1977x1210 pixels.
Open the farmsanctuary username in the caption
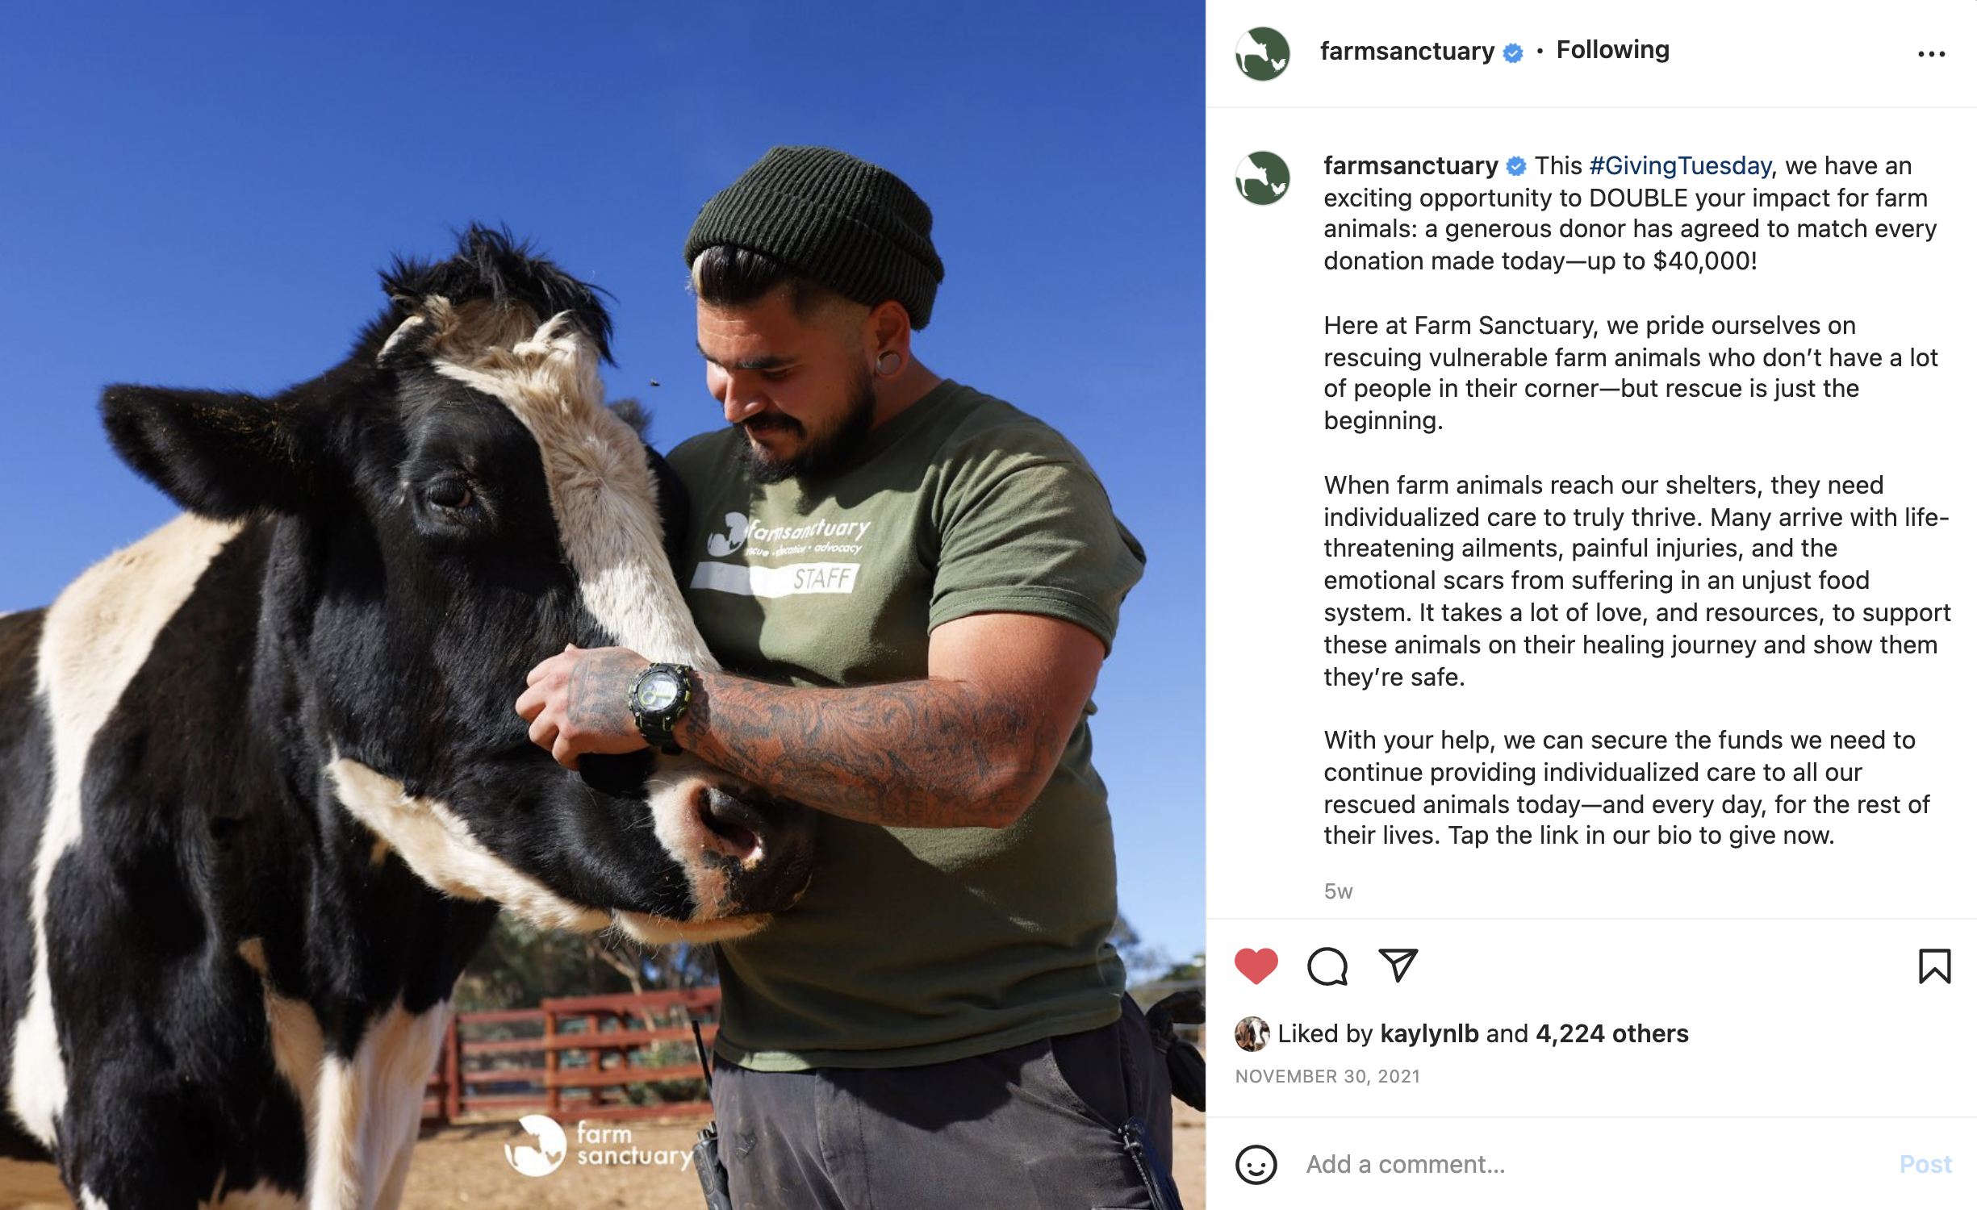point(1411,165)
